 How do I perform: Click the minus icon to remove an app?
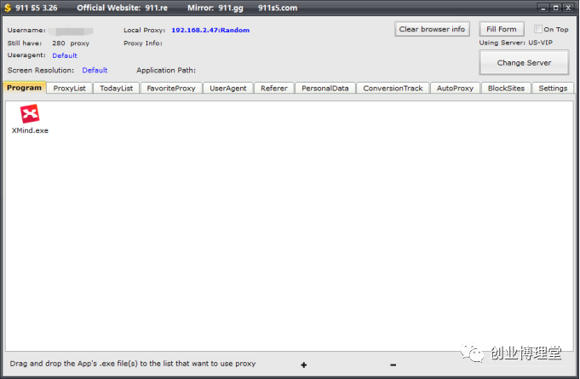coord(393,365)
